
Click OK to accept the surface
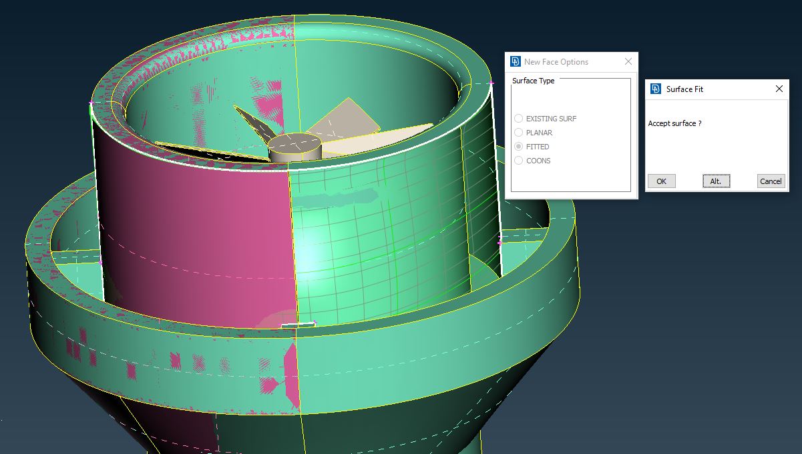tap(661, 181)
